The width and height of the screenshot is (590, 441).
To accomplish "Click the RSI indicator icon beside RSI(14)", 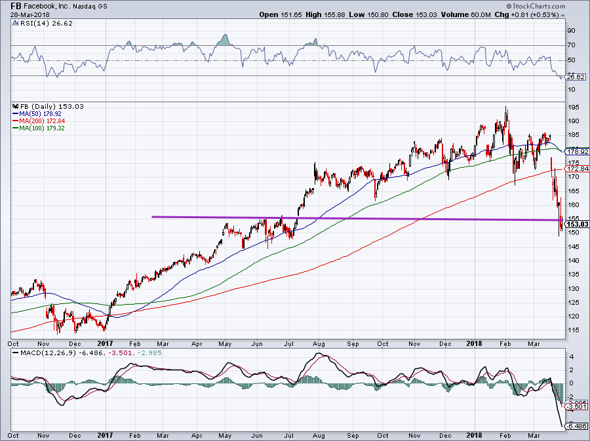I will click(15, 24).
